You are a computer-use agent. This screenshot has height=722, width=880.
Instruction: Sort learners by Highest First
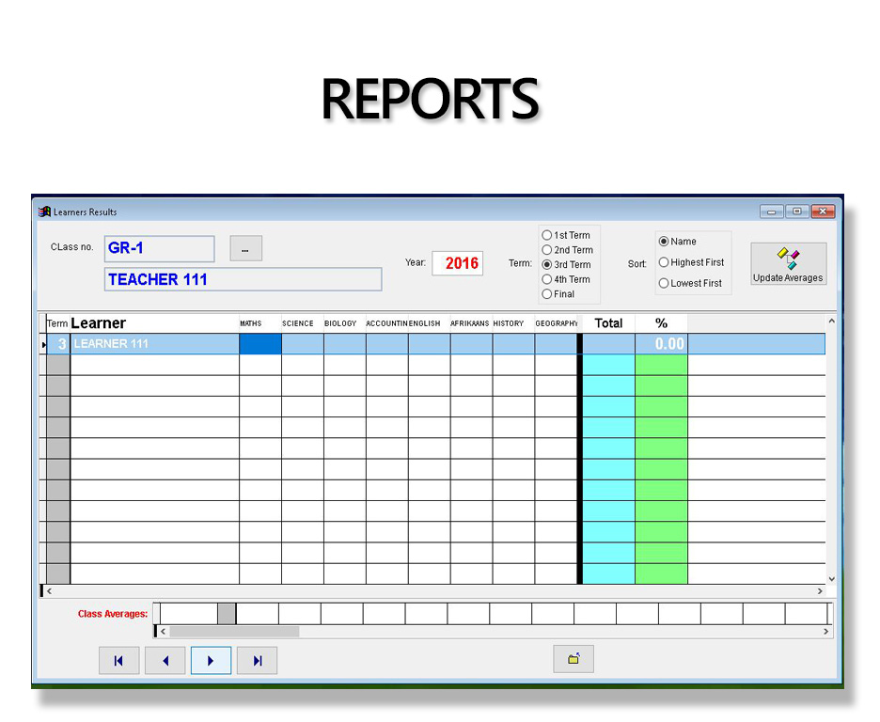point(664,262)
